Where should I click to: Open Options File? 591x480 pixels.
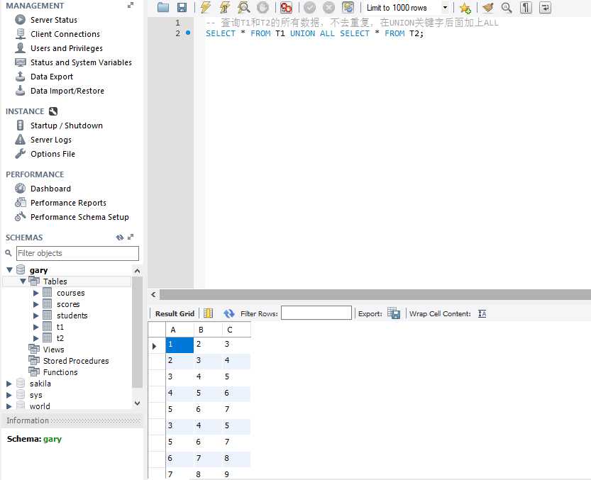pyautogui.click(x=53, y=154)
